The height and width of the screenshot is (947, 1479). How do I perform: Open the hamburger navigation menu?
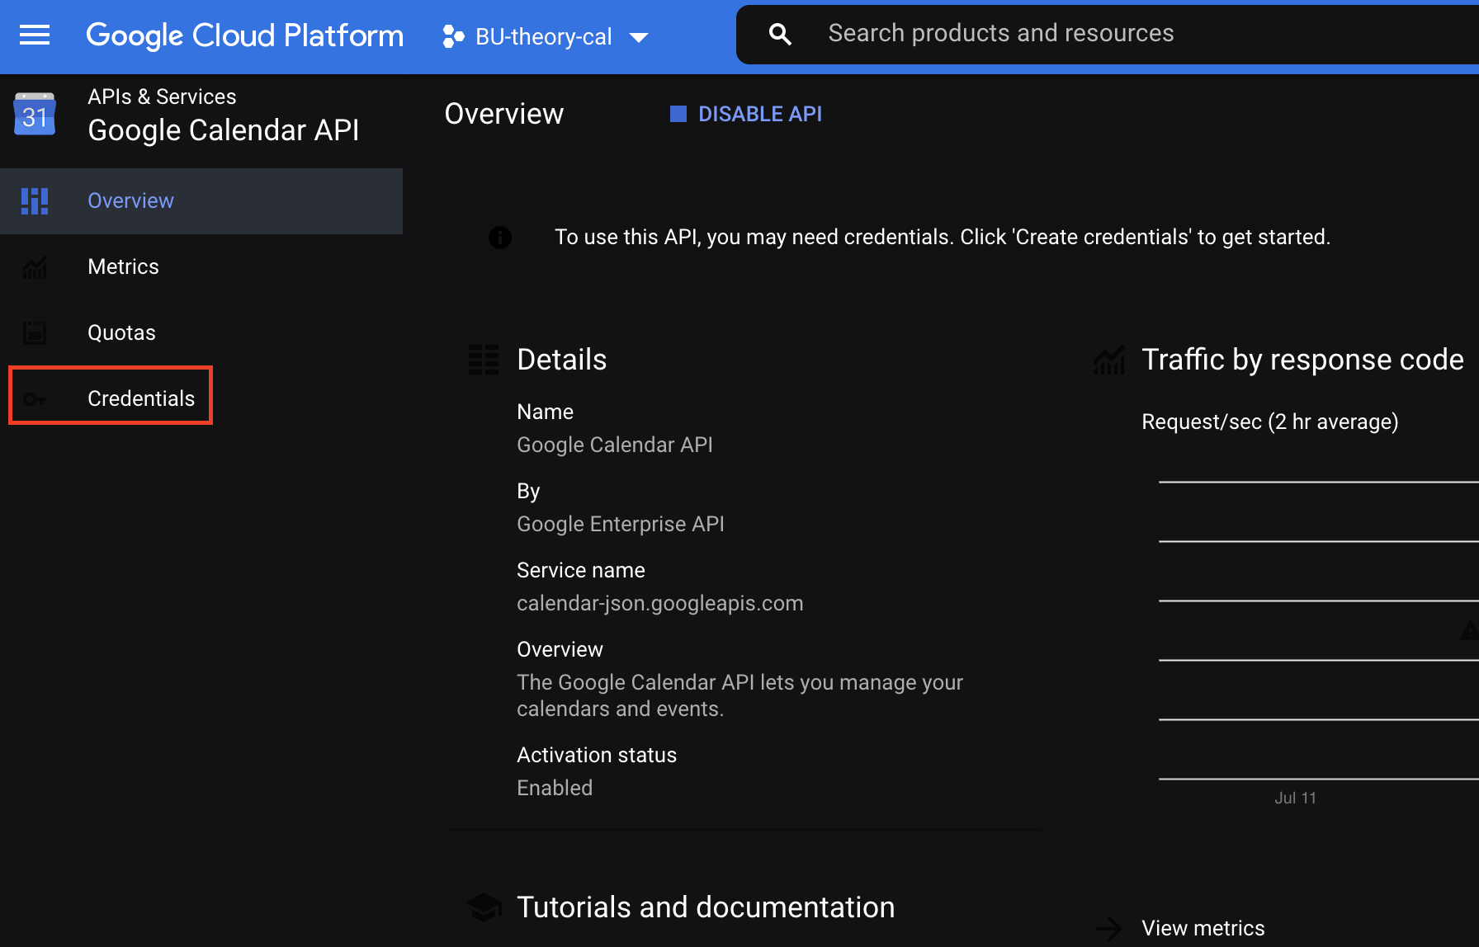(x=35, y=35)
